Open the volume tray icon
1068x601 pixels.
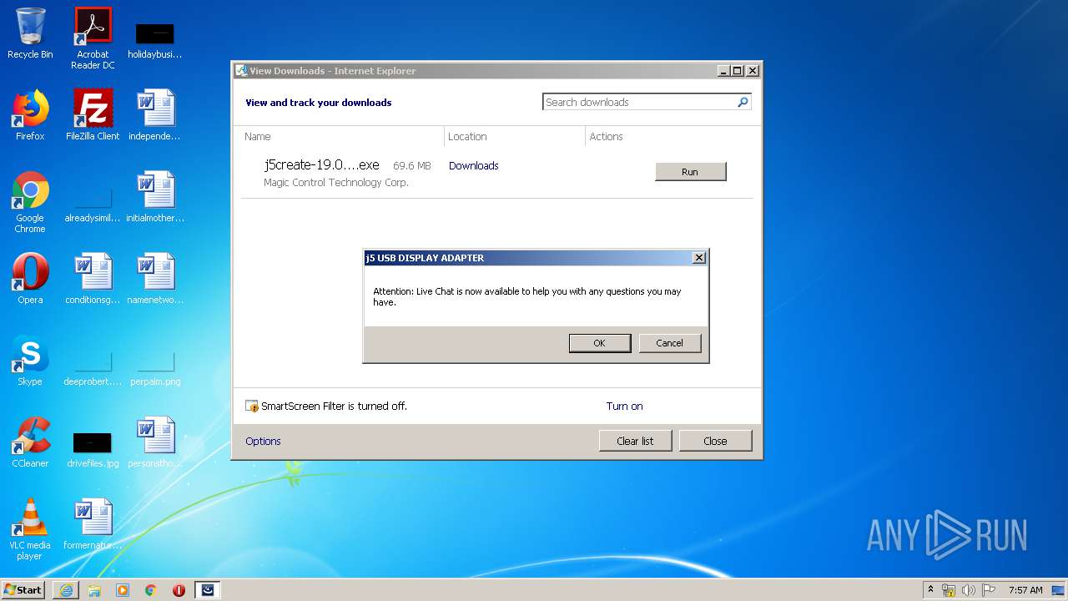click(x=968, y=590)
